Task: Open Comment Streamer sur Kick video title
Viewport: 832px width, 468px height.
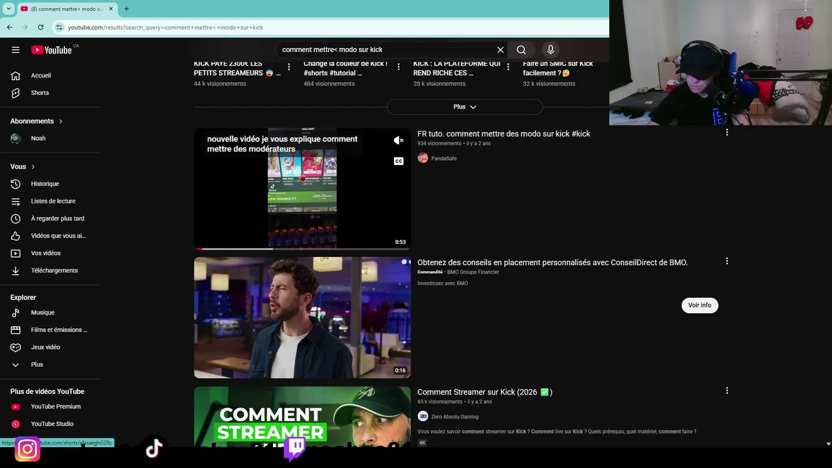Action: coord(485,392)
